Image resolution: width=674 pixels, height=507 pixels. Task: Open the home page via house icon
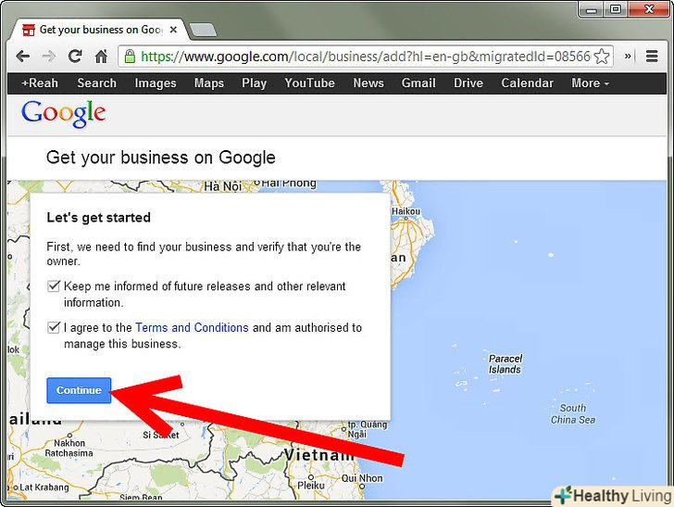click(101, 56)
